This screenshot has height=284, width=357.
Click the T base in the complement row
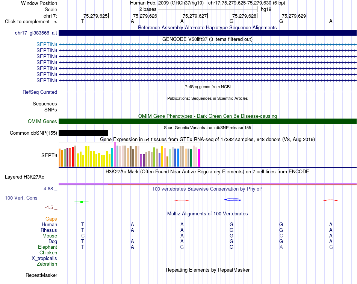(x=83, y=21)
